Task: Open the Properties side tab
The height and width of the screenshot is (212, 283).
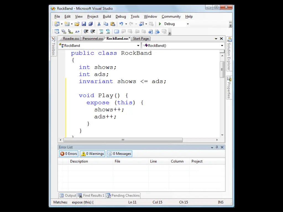Action: tap(229, 88)
